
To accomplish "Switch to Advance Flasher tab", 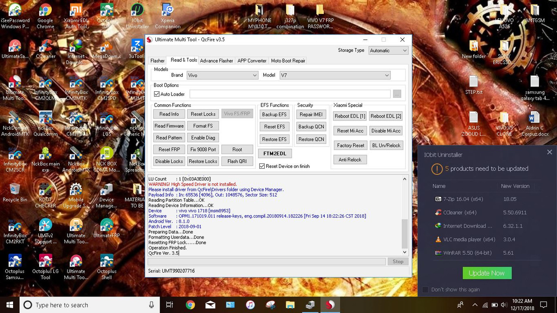I will point(216,61).
